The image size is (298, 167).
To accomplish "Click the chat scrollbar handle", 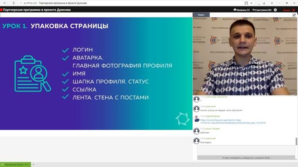I will pyautogui.click(x=296, y=141).
